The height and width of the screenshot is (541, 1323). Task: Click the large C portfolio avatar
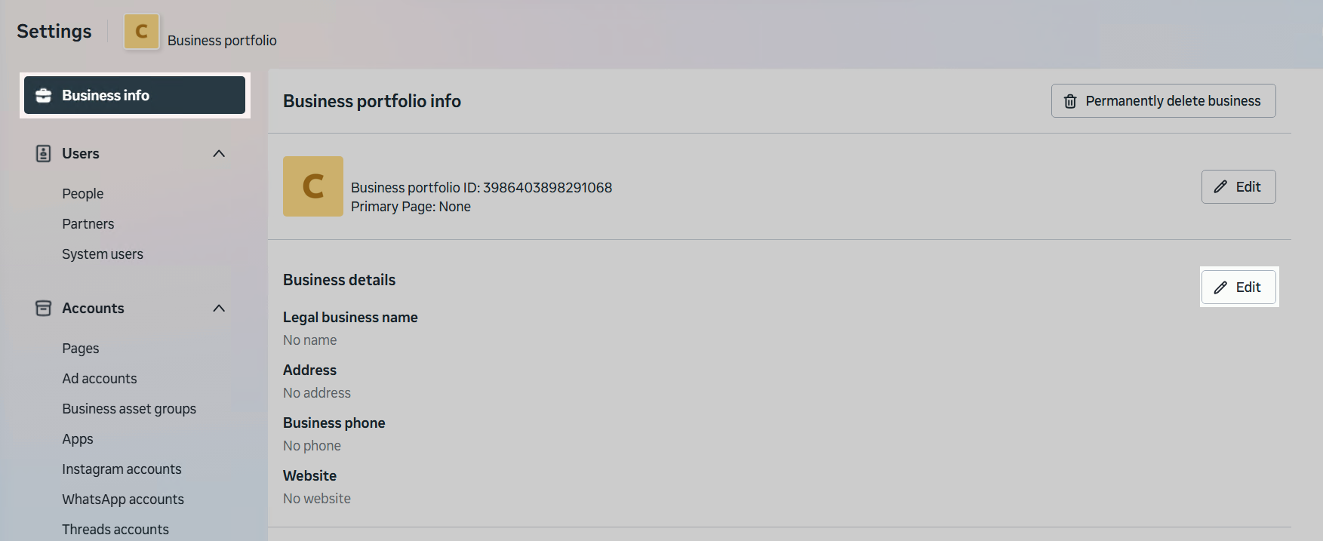pos(313,186)
